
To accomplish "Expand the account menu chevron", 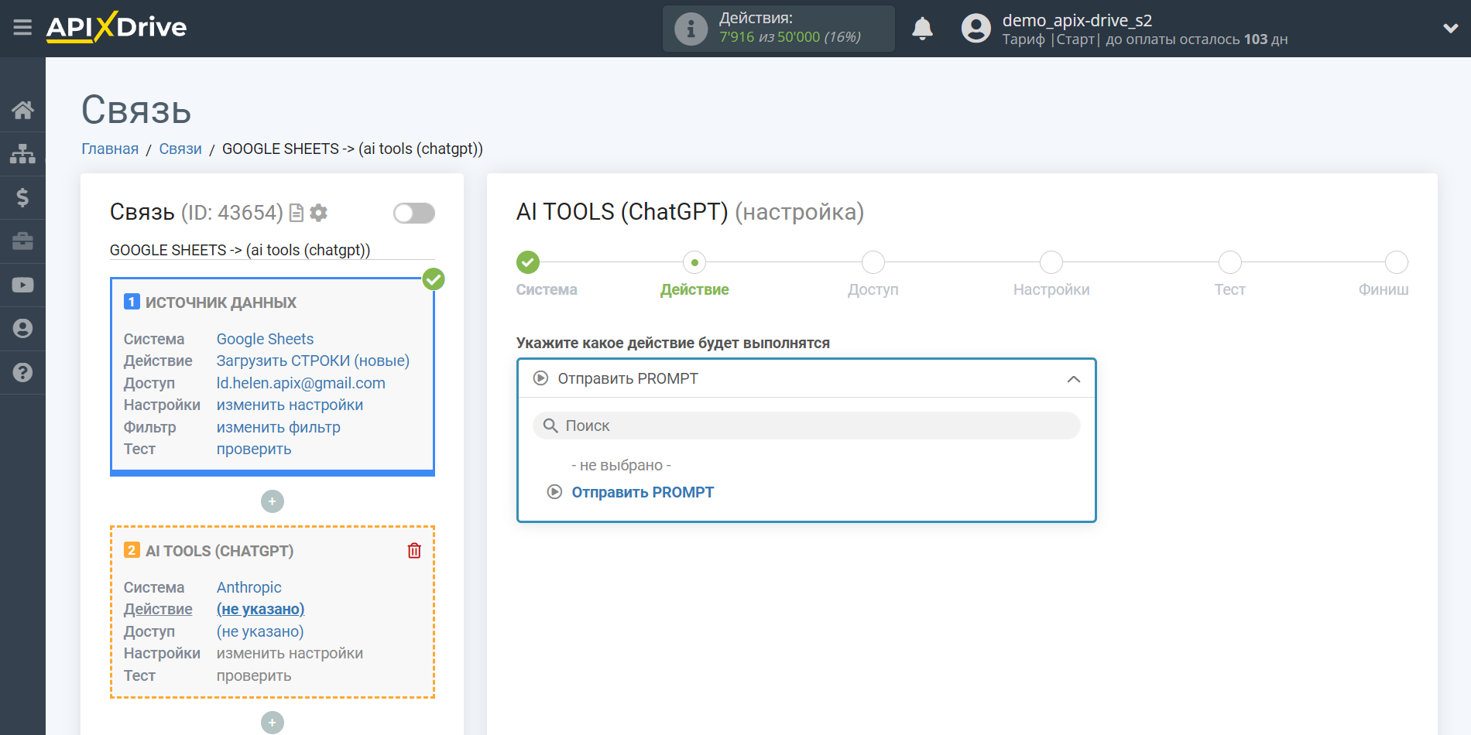I will [1450, 29].
